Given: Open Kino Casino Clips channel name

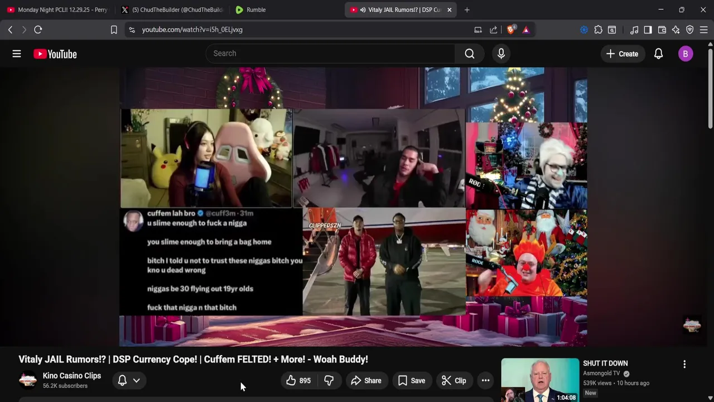Looking at the screenshot, I should pyautogui.click(x=72, y=376).
